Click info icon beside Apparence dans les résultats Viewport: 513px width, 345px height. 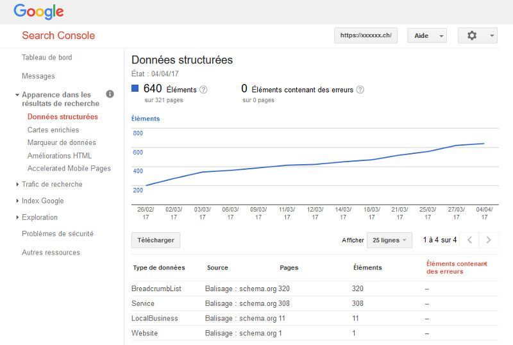(110, 94)
